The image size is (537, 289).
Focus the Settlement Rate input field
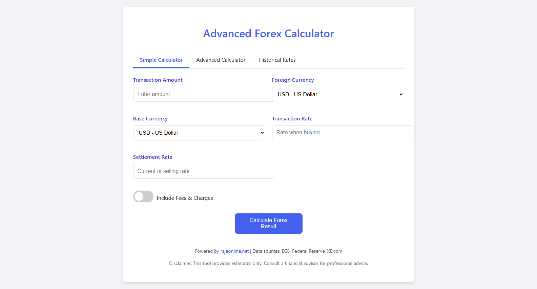pyautogui.click(x=203, y=171)
